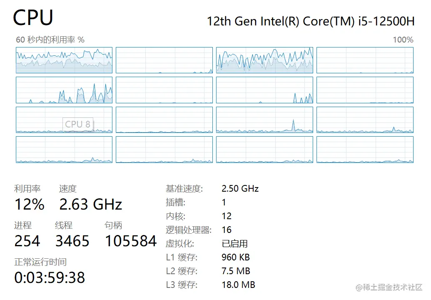Click the large CPU heading
Viewport: 431px width, 300px height.
pyautogui.click(x=33, y=18)
